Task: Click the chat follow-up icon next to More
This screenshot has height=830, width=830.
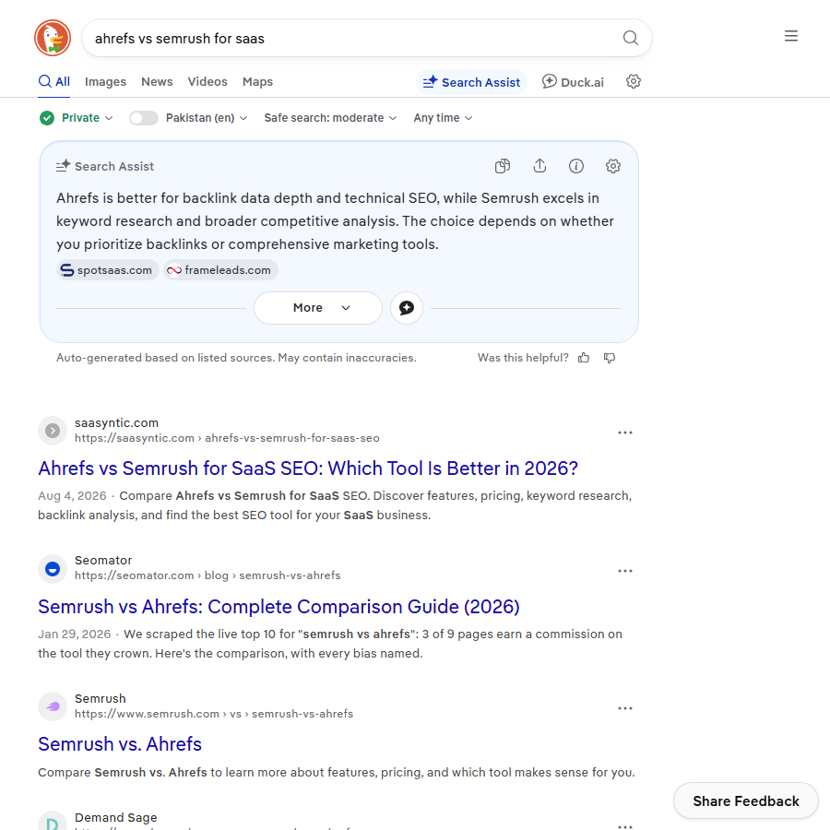Action: (407, 307)
